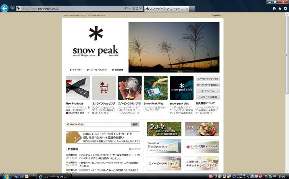
Task: Click the Show Desktop quick launch icon
Action: pos(17,177)
